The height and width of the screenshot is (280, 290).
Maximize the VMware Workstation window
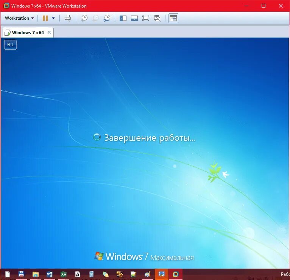[263, 6]
